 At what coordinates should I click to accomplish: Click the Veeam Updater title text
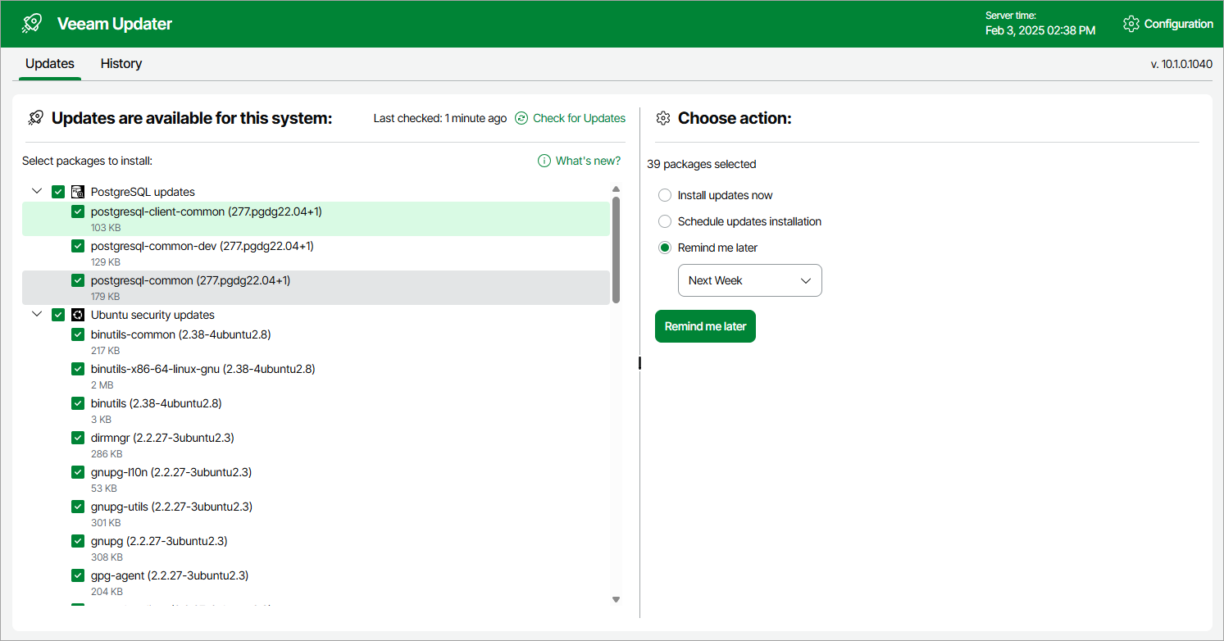(x=115, y=24)
